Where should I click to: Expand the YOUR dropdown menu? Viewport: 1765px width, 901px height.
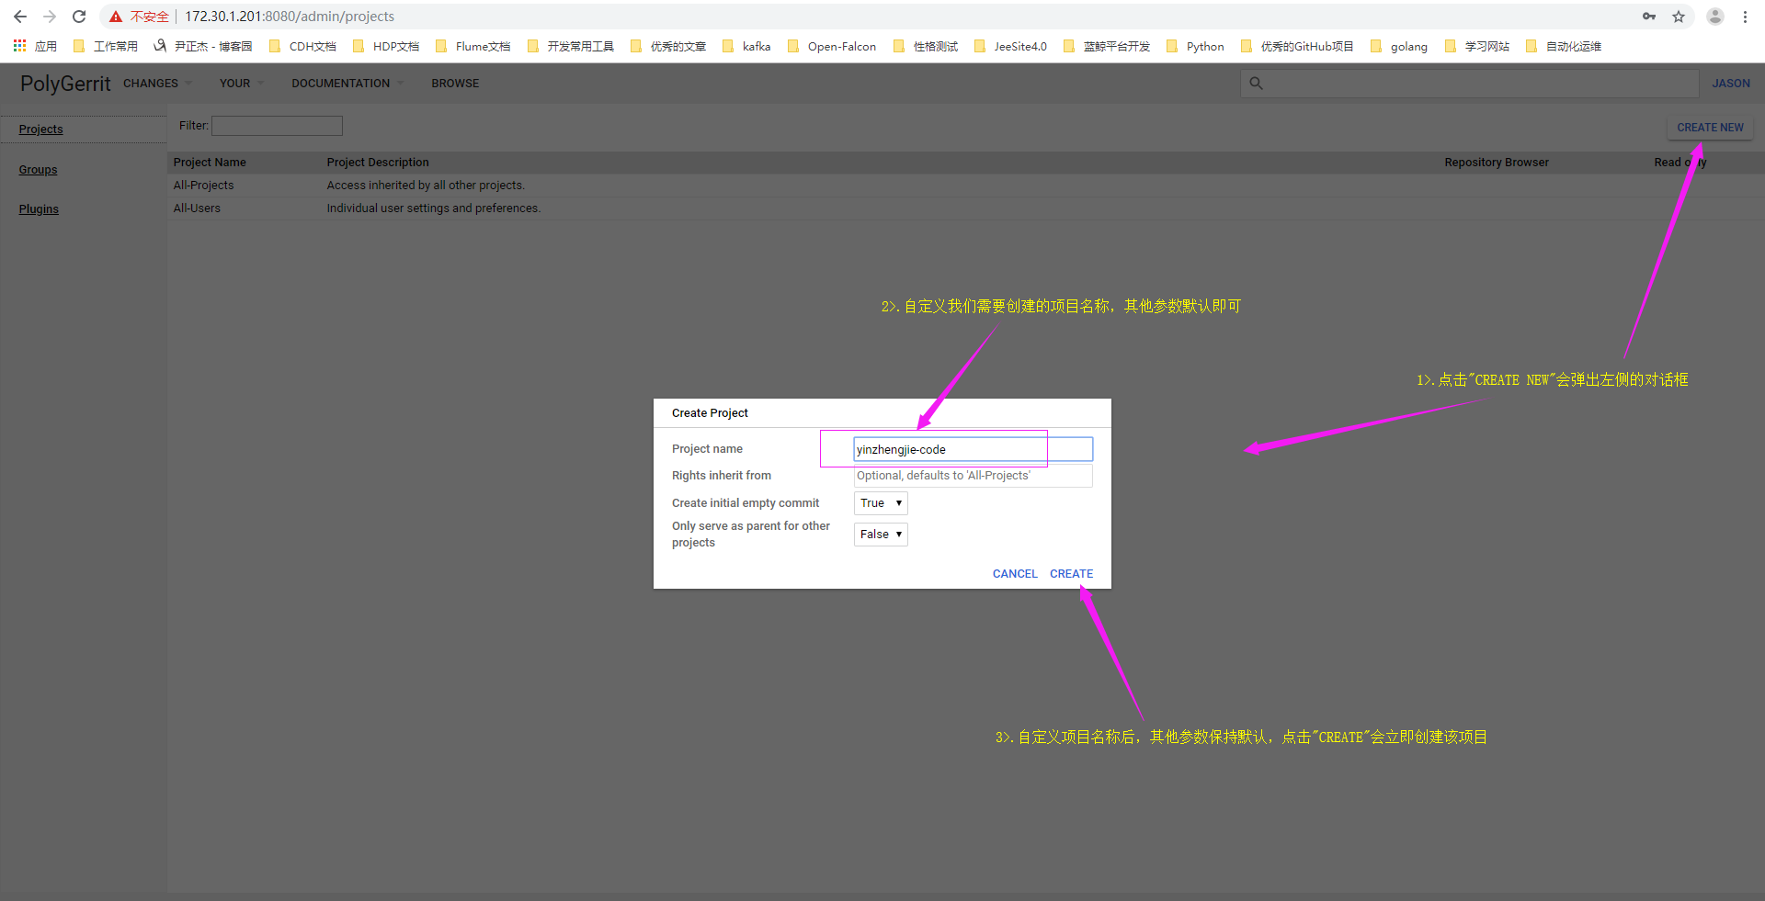(x=241, y=83)
